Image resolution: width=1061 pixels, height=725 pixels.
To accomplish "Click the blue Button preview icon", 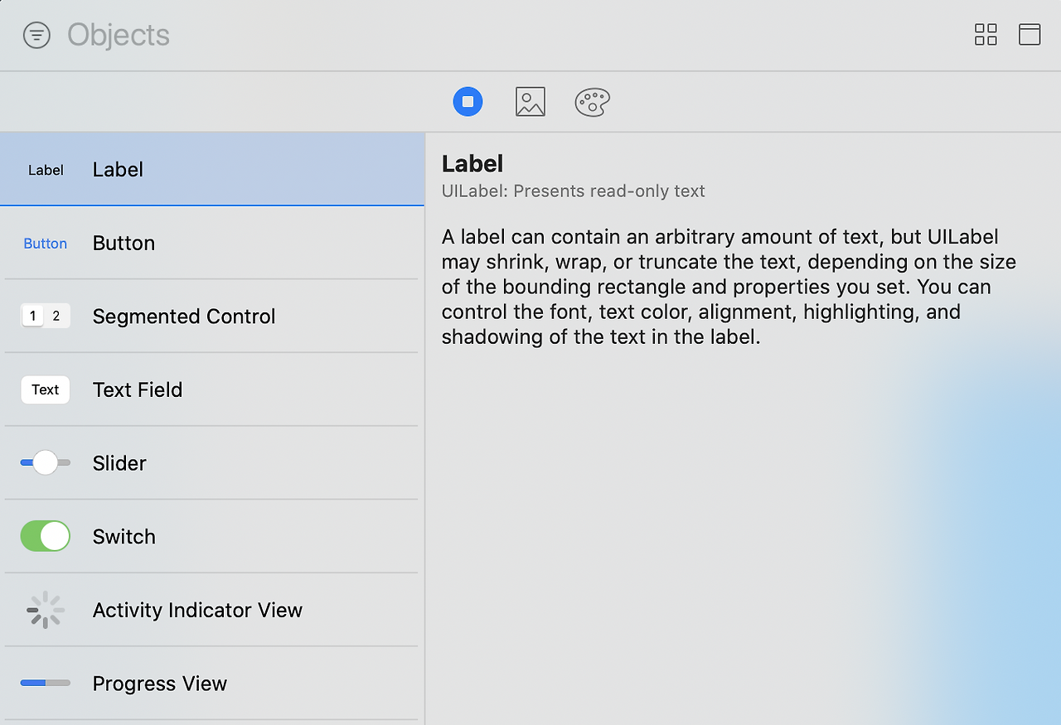I will 46,244.
